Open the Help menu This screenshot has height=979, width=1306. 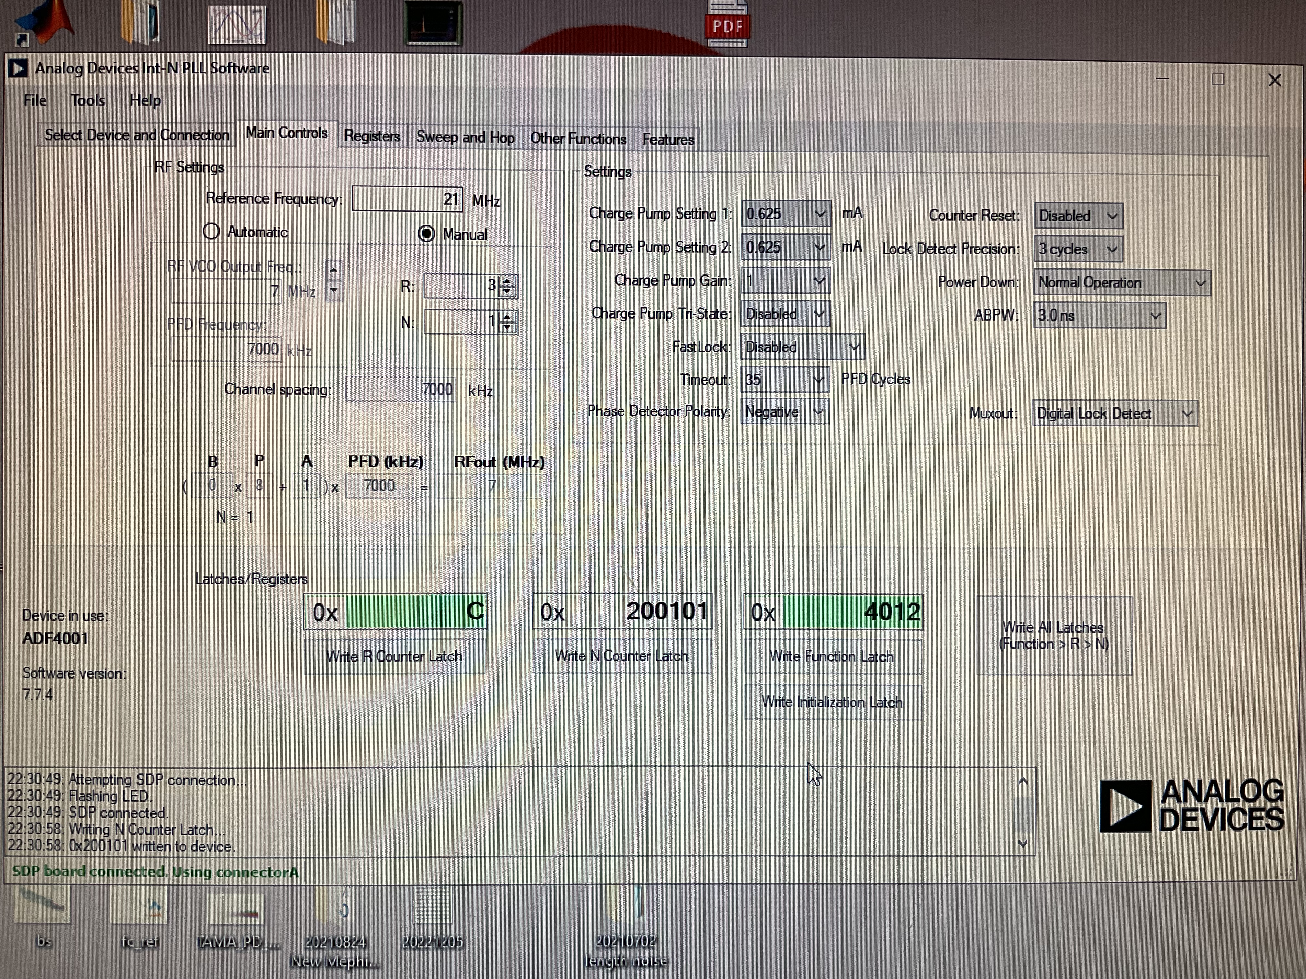pos(145,100)
